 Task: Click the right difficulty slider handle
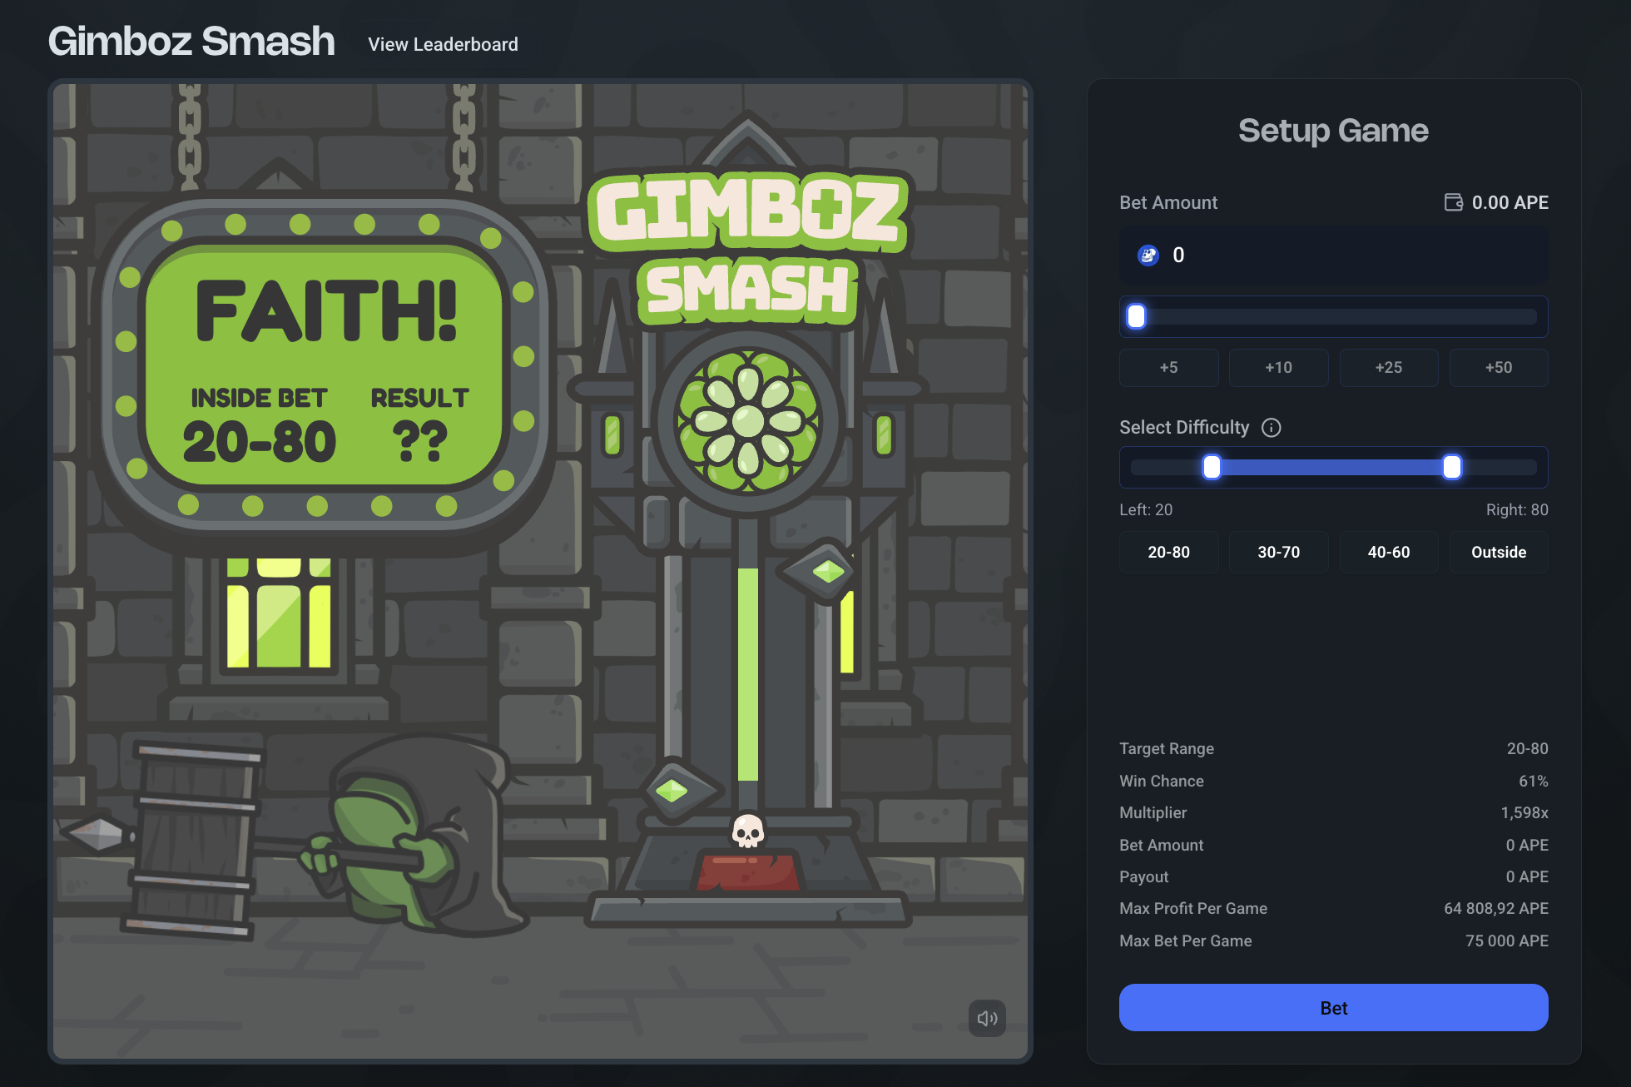(1451, 467)
